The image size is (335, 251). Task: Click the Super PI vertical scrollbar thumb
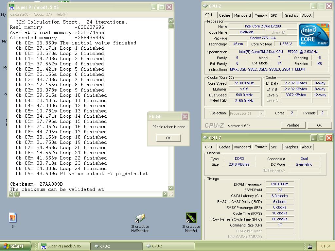[171, 26]
